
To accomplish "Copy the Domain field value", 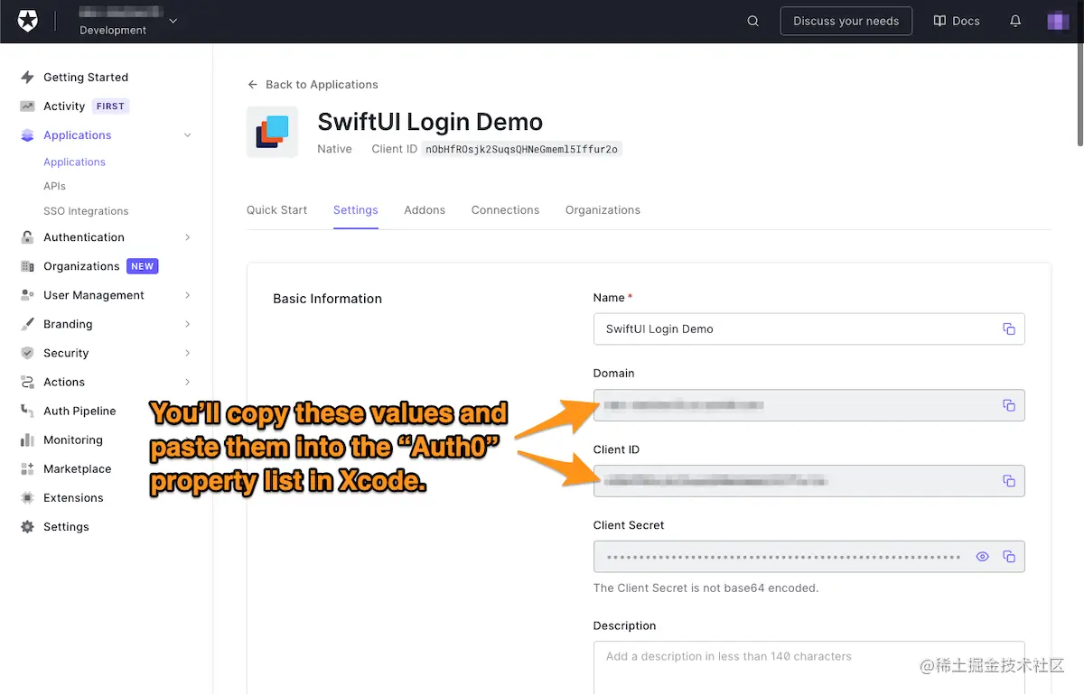I will (x=1009, y=405).
